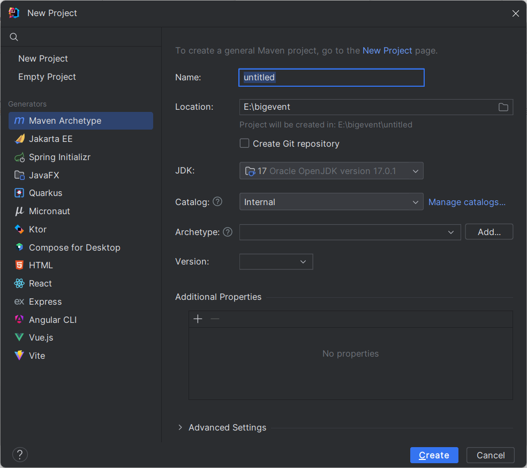Follow the New Project page link
527x468 pixels.
[x=387, y=50]
